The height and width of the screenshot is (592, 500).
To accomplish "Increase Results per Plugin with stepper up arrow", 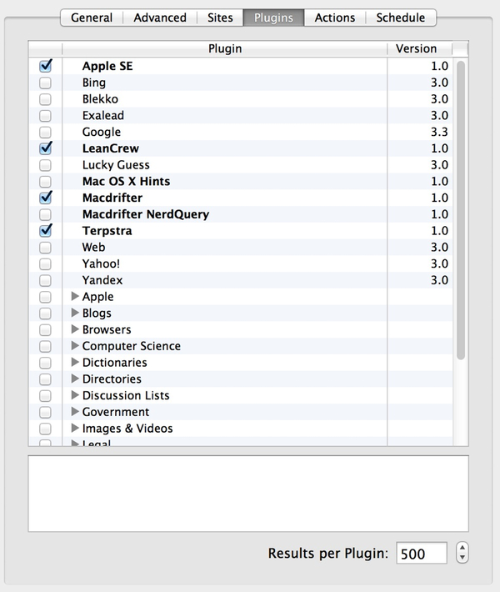I will click(462, 548).
